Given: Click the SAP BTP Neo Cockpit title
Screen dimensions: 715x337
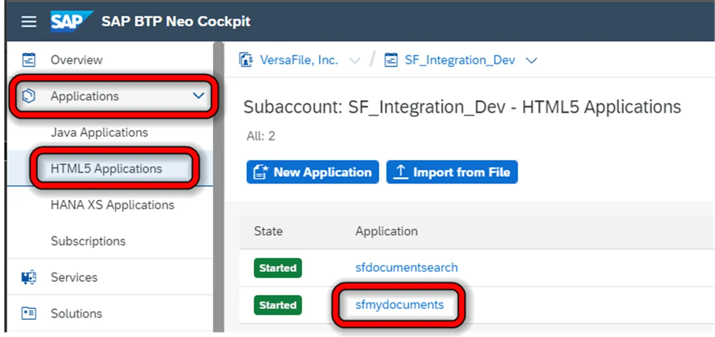Looking at the screenshot, I should pyautogui.click(x=176, y=21).
